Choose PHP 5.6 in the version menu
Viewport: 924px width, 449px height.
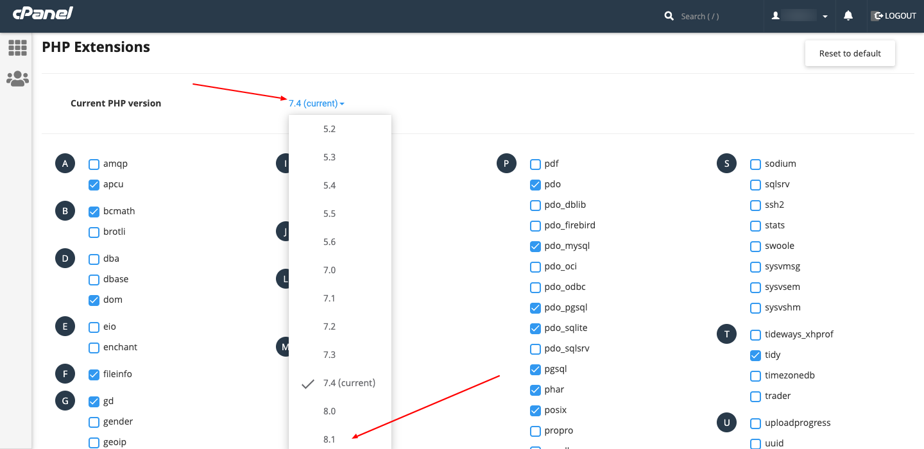[329, 241]
